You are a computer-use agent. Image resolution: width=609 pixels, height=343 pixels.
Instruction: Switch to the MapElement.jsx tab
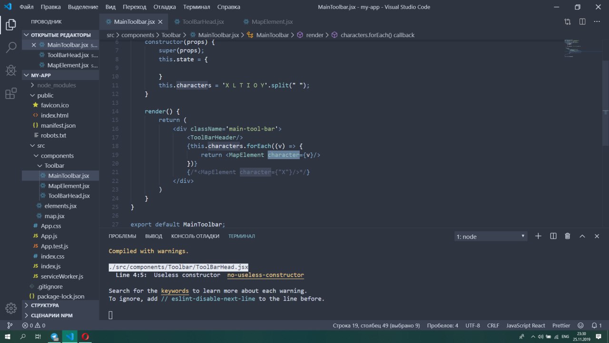pyautogui.click(x=272, y=22)
